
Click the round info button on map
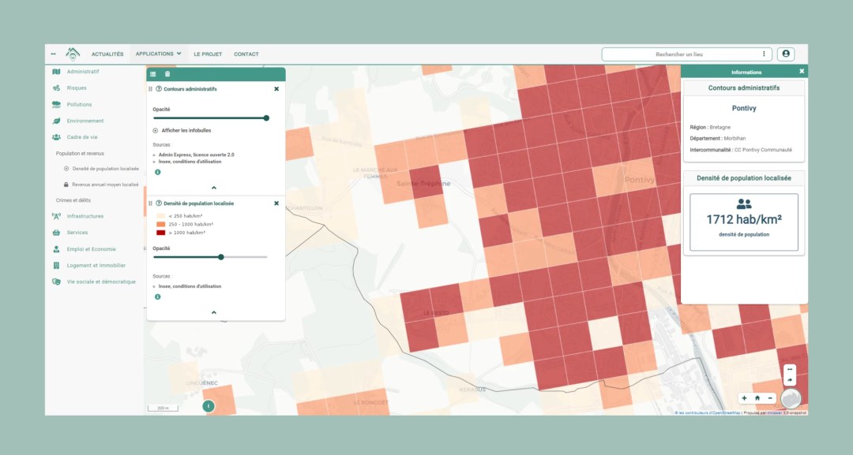(x=208, y=405)
